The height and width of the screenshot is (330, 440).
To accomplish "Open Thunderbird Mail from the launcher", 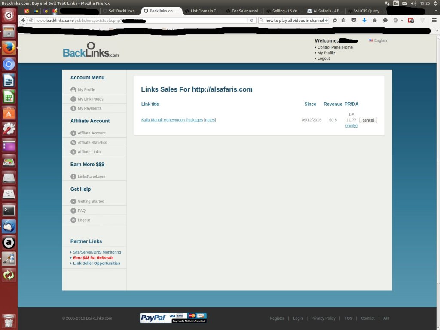I will [9, 226].
